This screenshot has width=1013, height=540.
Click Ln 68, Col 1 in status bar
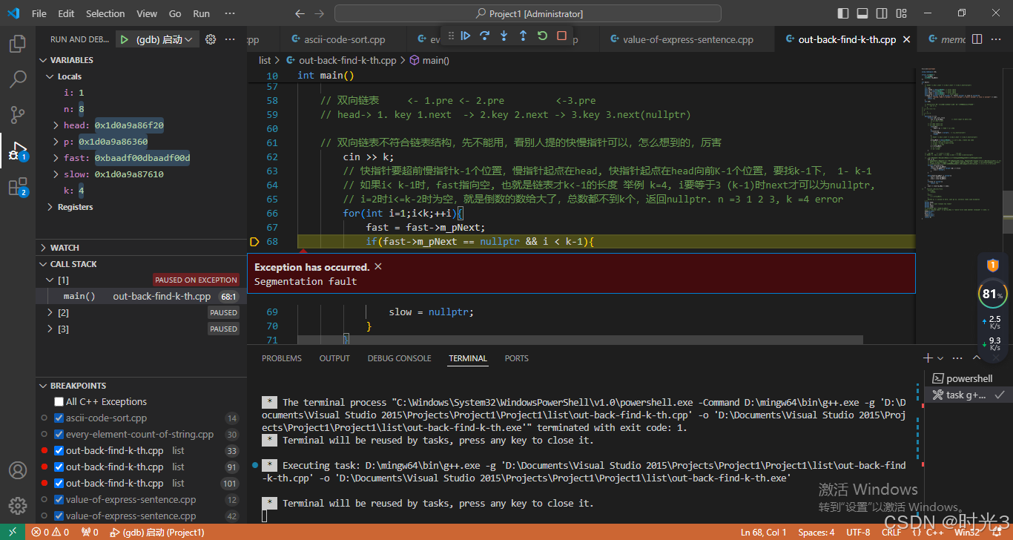[763, 533]
